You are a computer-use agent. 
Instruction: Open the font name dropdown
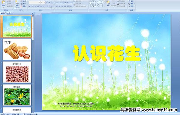click(34, 2)
